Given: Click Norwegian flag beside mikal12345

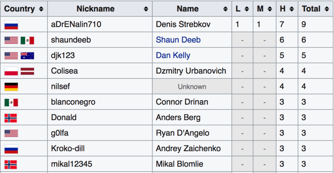Looking at the screenshot, I should [x=11, y=164].
